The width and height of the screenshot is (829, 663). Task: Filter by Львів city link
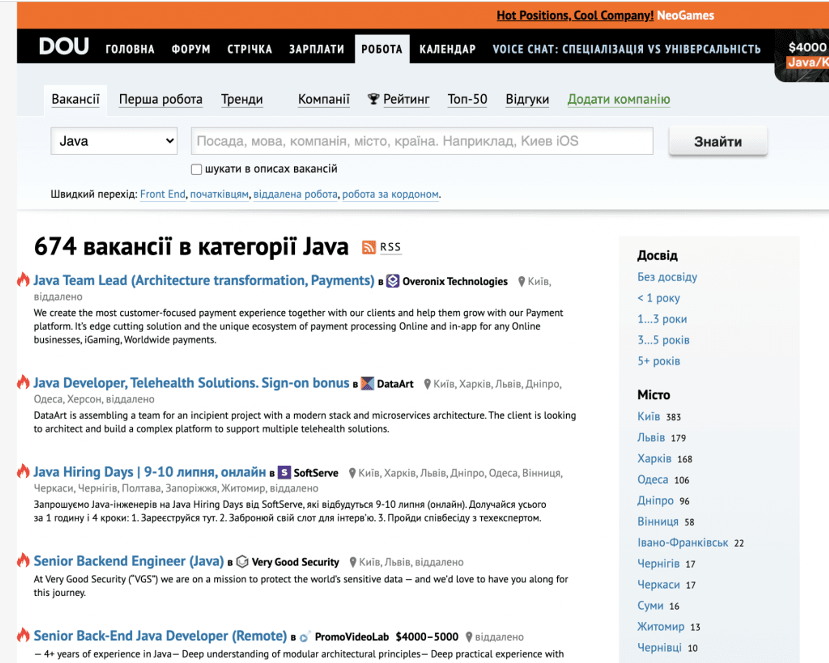click(x=651, y=438)
